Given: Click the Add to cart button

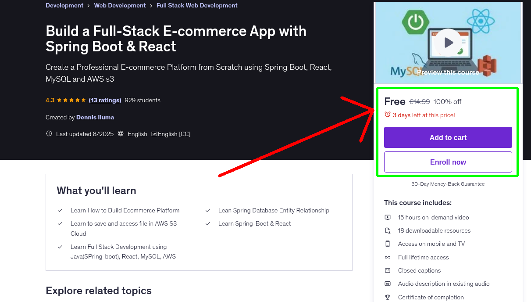Looking at the screenshot, I should (x=448, y=137).
